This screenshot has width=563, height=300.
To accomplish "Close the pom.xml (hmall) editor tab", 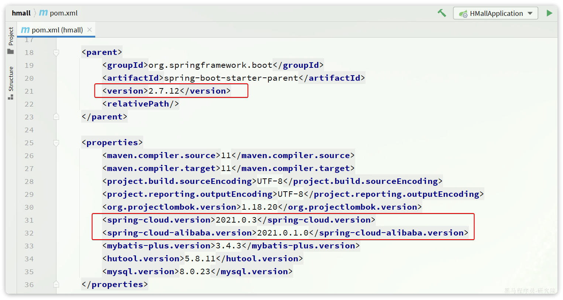I will 89,30.
